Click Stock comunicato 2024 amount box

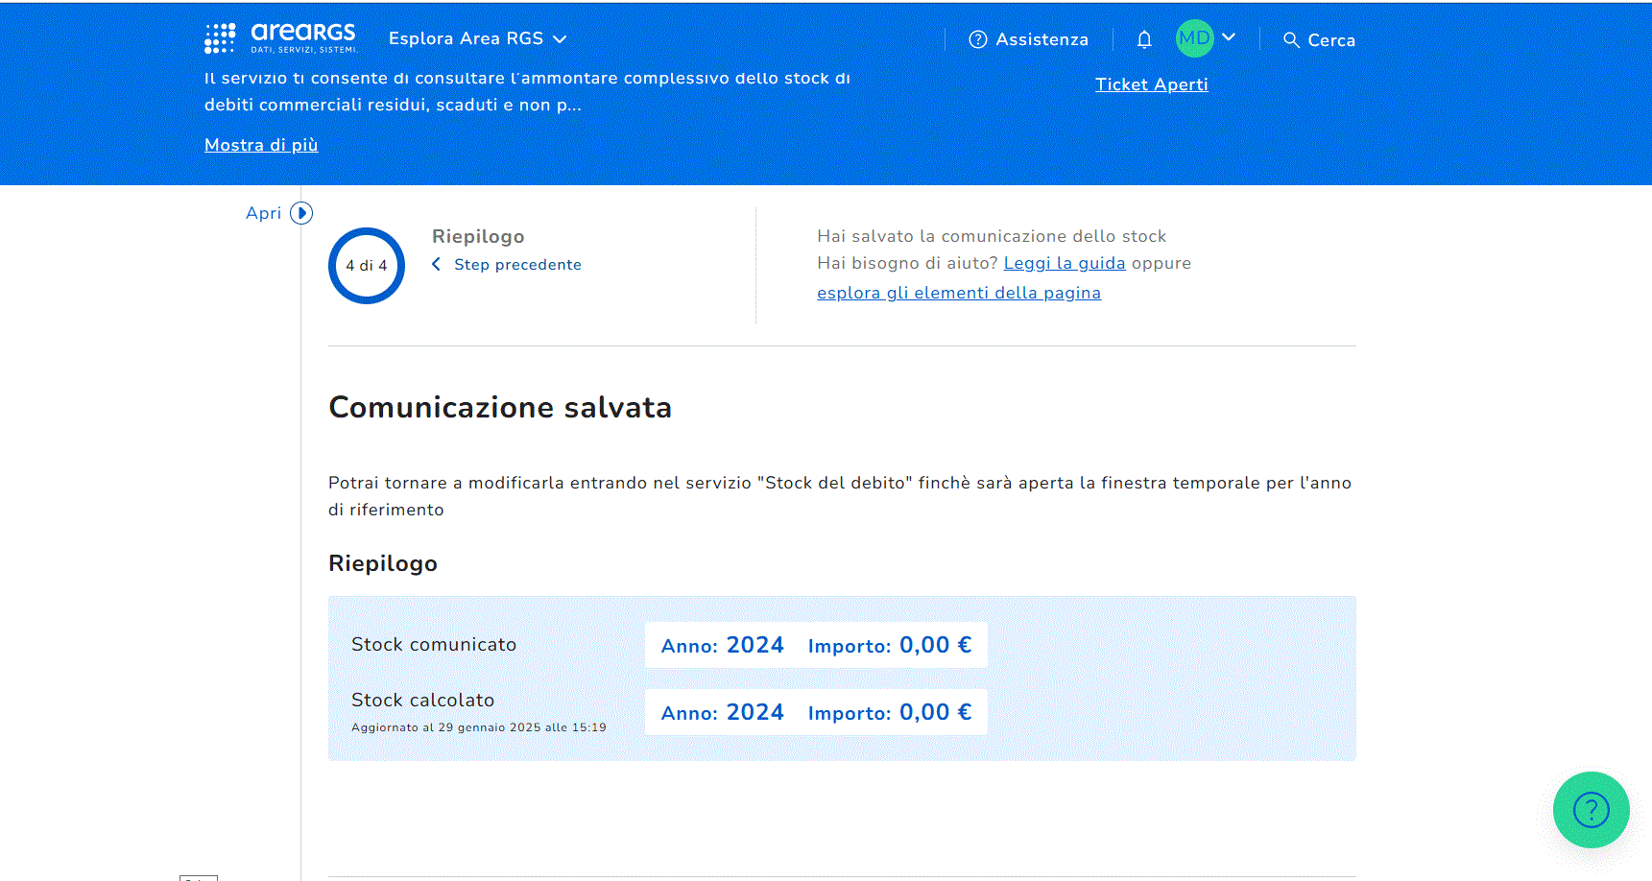[815, 645]
